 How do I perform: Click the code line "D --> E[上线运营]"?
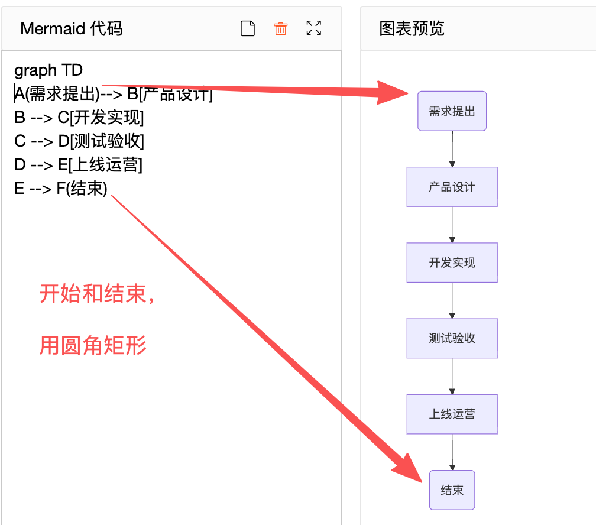click(79, 165)
